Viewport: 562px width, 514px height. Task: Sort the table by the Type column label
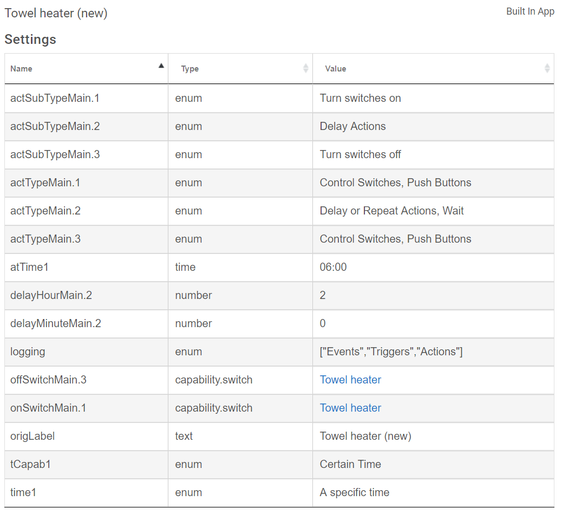[190, 69]
